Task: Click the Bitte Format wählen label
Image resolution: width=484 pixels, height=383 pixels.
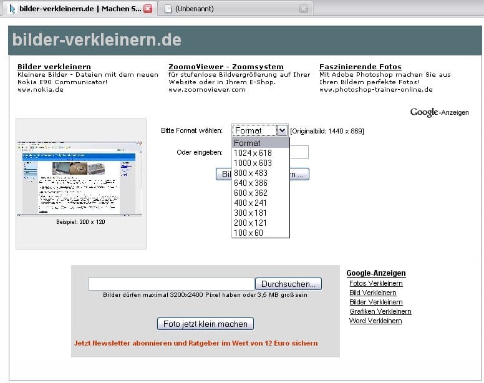Action: pyautogui.click(x=191, y=130)
